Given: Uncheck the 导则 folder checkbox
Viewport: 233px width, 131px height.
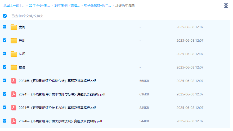Looking at the screenshot, I should [x=5, y=40].
